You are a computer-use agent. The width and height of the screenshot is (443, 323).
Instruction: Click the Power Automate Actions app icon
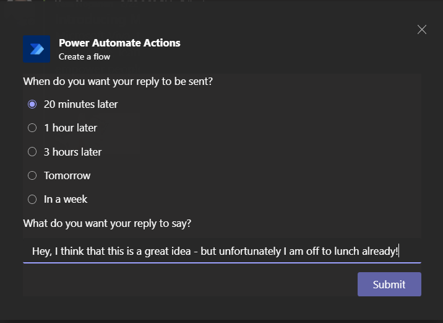pyautogui.click(x=37, y=49)
